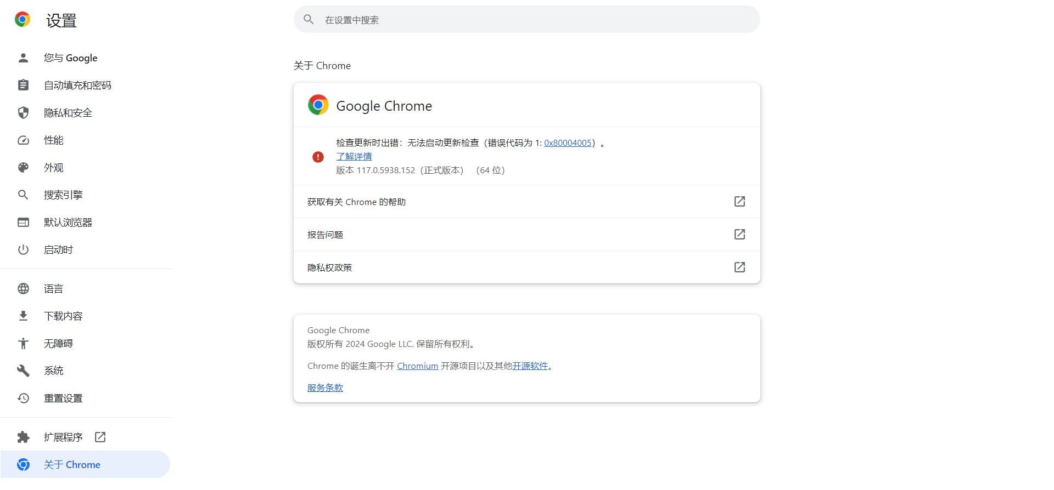Follow the Chromium hyperlink
Screen dimensions: 1054x490
[x=417, y=366]
